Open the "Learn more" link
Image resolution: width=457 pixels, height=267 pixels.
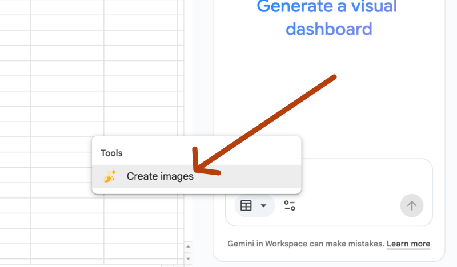click(408, 244)
